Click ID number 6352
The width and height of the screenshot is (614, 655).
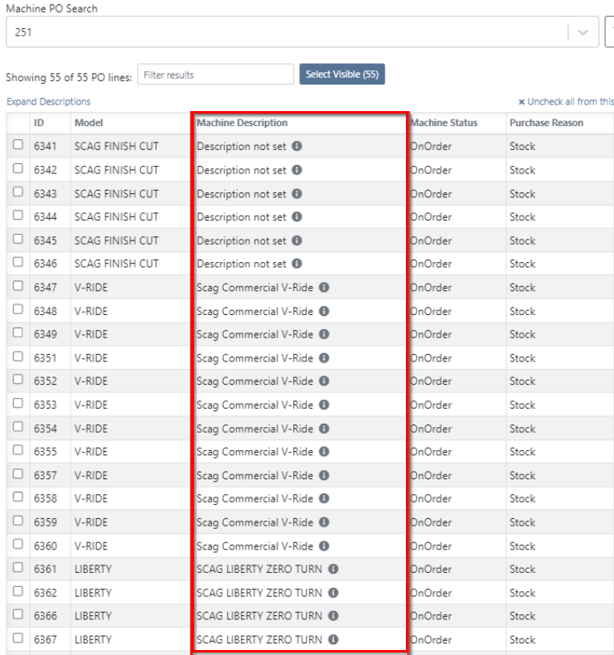(x=45, y=381)
